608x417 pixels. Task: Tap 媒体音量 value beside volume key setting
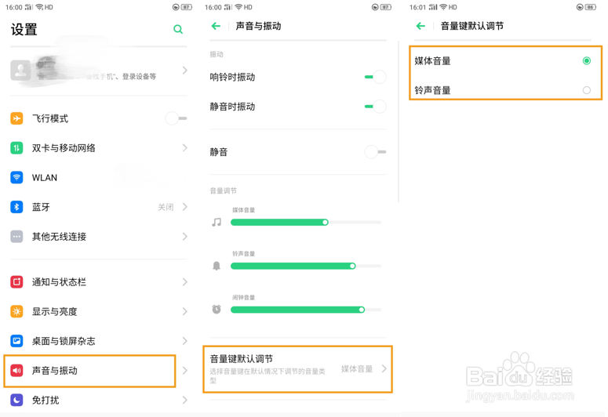(x=357, y=368)
